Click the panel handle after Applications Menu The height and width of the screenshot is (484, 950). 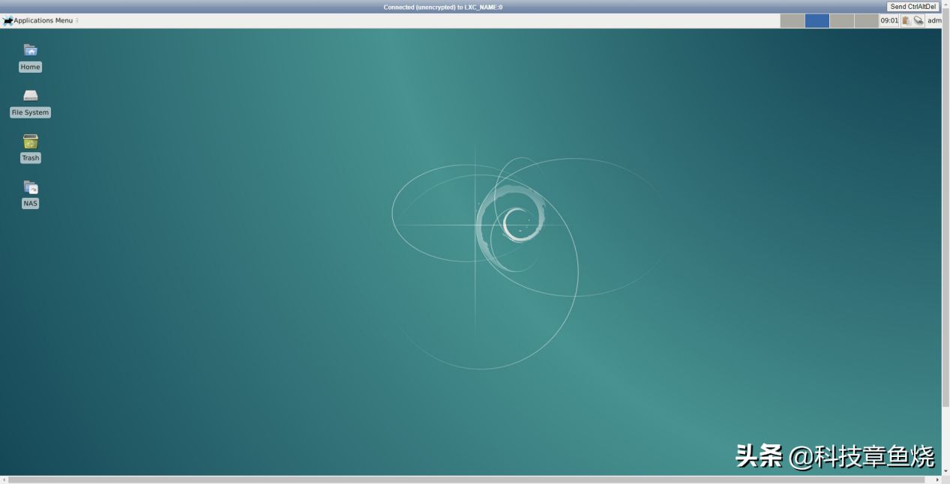pyautogui.click(x=77, y=21)
